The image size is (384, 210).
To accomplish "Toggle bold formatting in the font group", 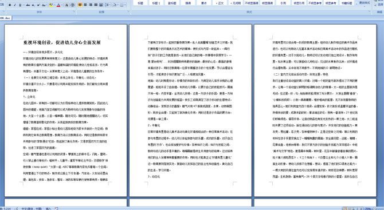I will click(x=10, y=5).
